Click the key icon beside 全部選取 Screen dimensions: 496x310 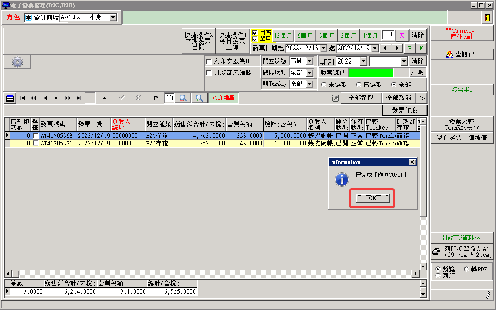(336, 98)
